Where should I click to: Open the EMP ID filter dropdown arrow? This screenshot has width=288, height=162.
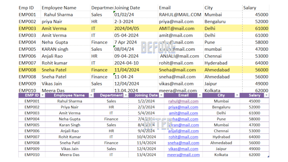43,95
